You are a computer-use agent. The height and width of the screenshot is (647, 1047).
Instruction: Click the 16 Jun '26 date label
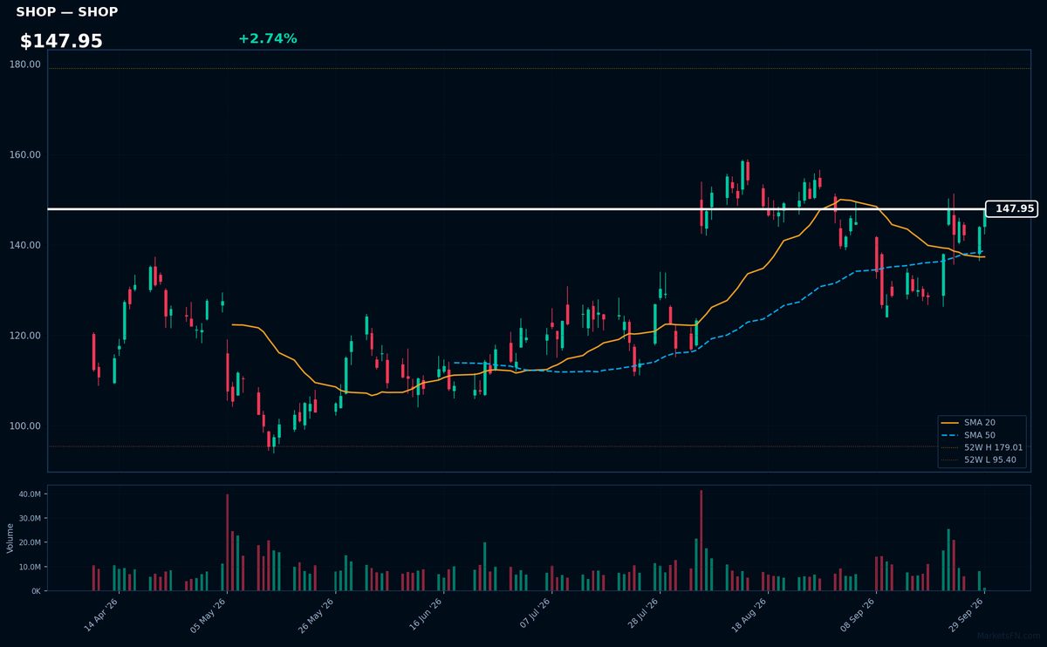427,616
